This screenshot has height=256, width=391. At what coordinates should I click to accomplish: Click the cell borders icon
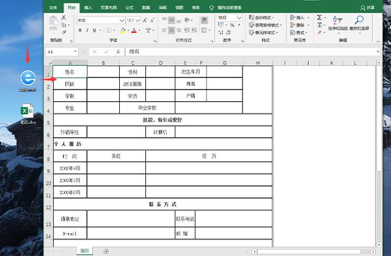coord(109,30)
